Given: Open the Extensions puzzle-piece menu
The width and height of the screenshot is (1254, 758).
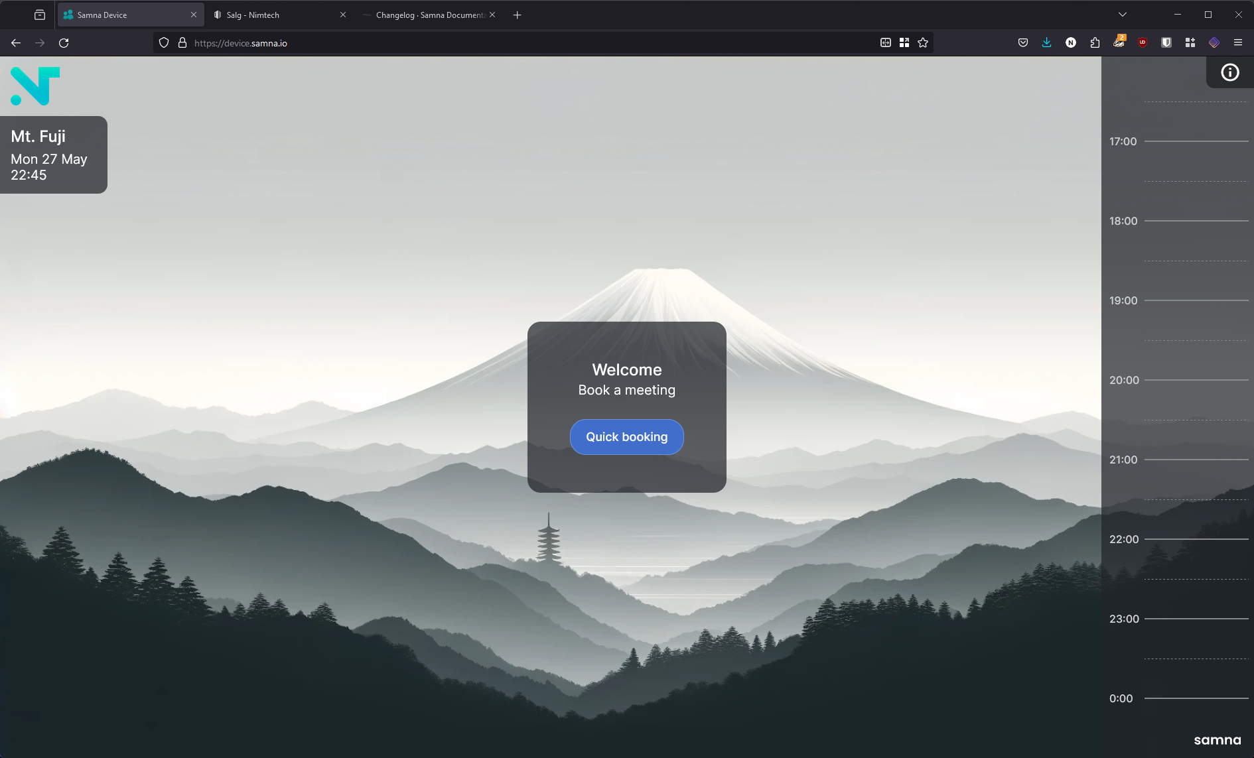Looking at the screenshot, I should coord(1095,43).
